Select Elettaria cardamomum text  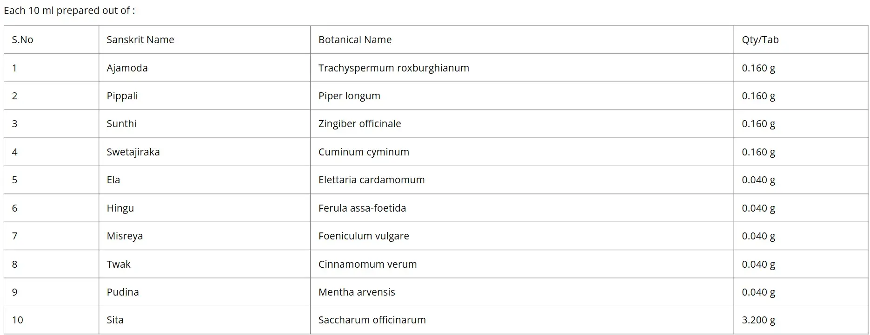point(371,180)
